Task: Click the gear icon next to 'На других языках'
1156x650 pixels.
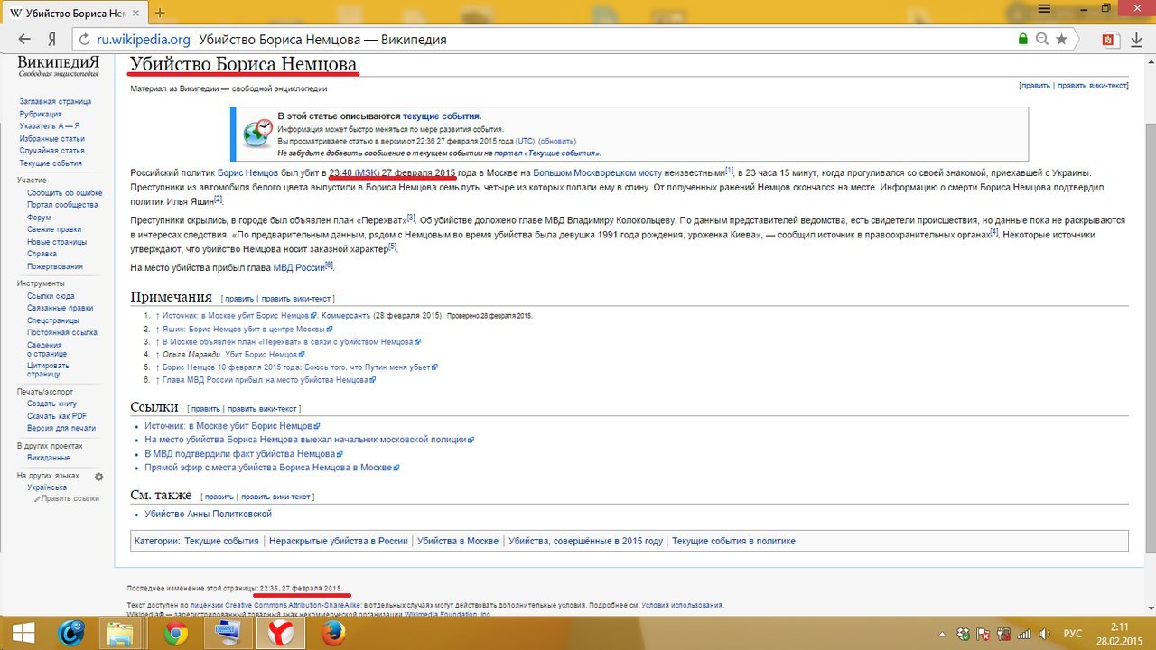Action: coord(99,477)
